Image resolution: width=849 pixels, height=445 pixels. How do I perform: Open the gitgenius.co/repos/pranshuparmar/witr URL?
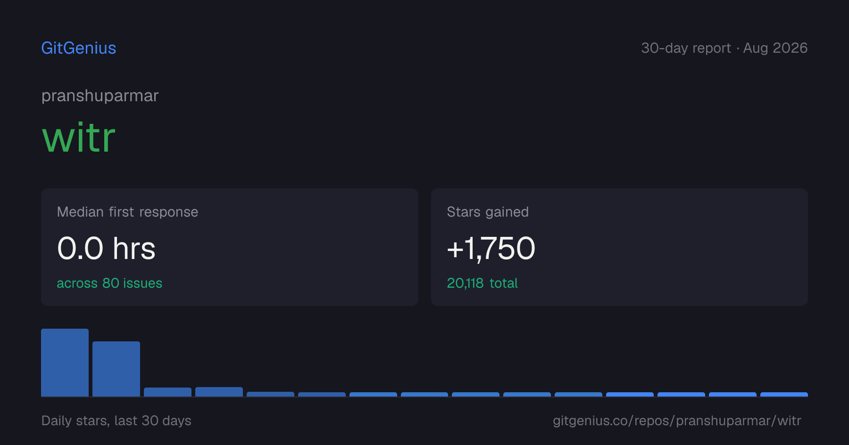[x=677, y=421]
